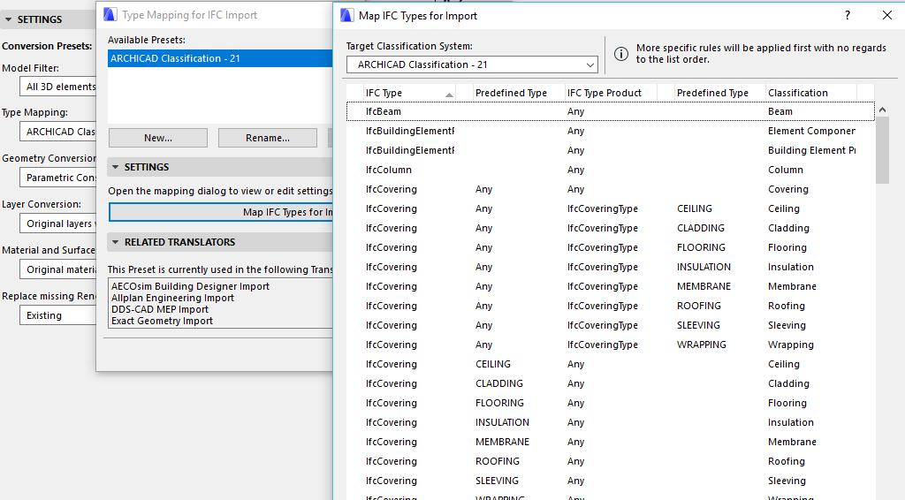Screen dimensions: 905x500
Task: Select the IfcColumn row
Action: point(611,170)
